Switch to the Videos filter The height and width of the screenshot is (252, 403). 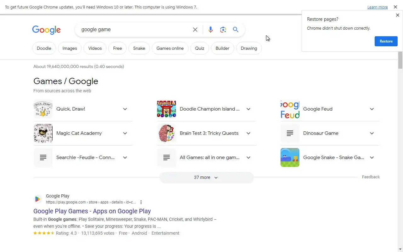95,49
